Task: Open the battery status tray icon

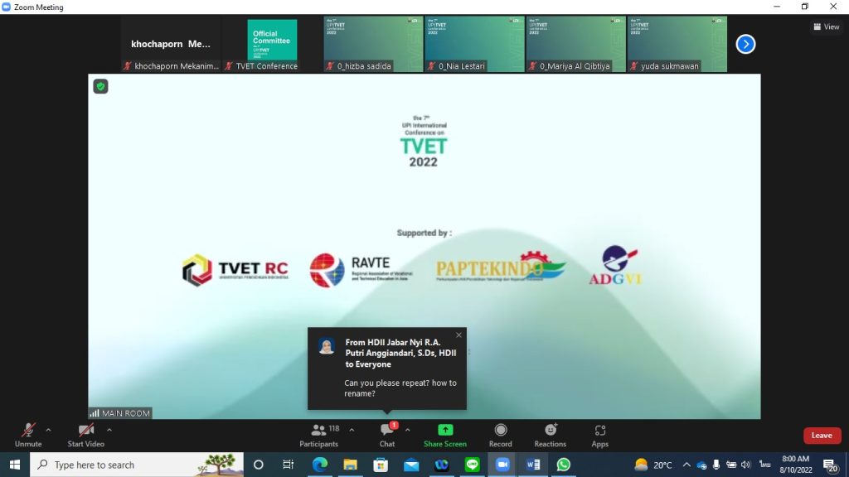Action: point(731,465)
